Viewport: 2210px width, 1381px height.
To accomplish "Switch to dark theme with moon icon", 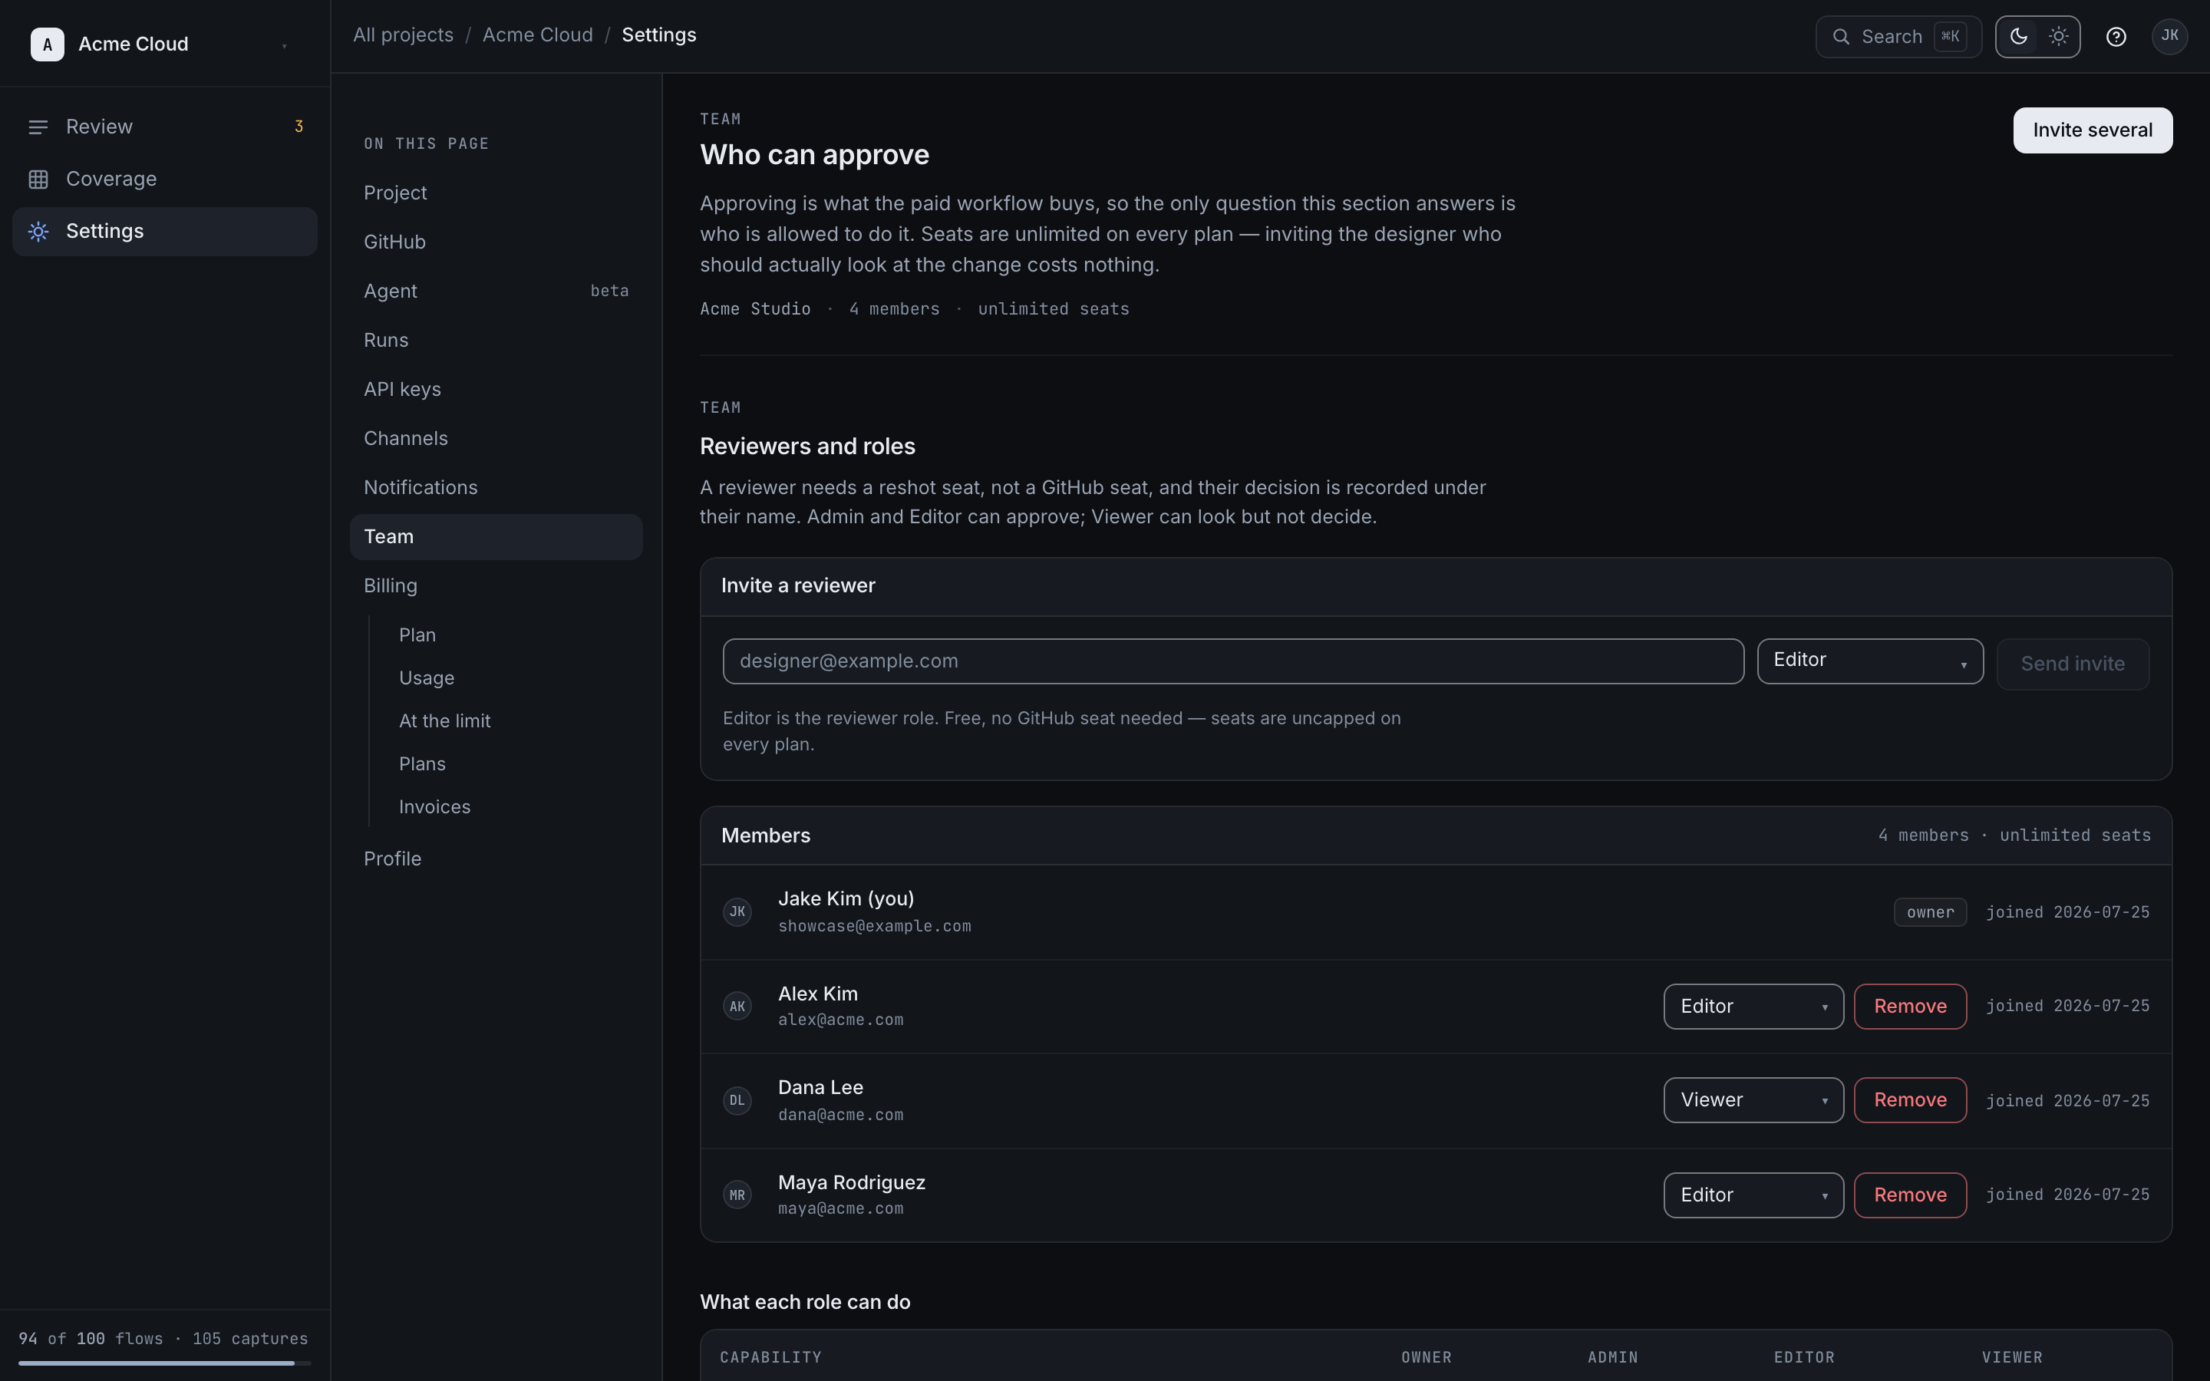I will [x=2018, y=37].
